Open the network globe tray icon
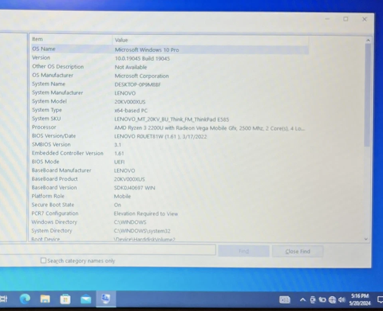Screen dimensions: 383x311 pyautogui.click(x=332, y=300)
